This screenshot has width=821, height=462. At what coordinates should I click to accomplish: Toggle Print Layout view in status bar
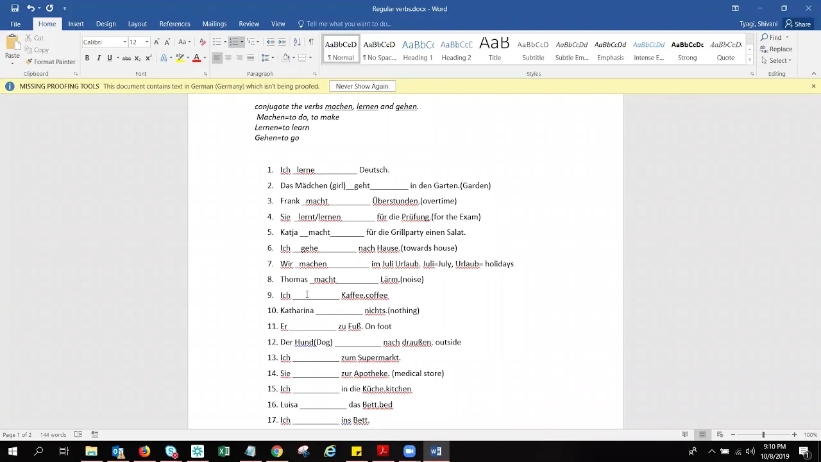click(702, 434)
